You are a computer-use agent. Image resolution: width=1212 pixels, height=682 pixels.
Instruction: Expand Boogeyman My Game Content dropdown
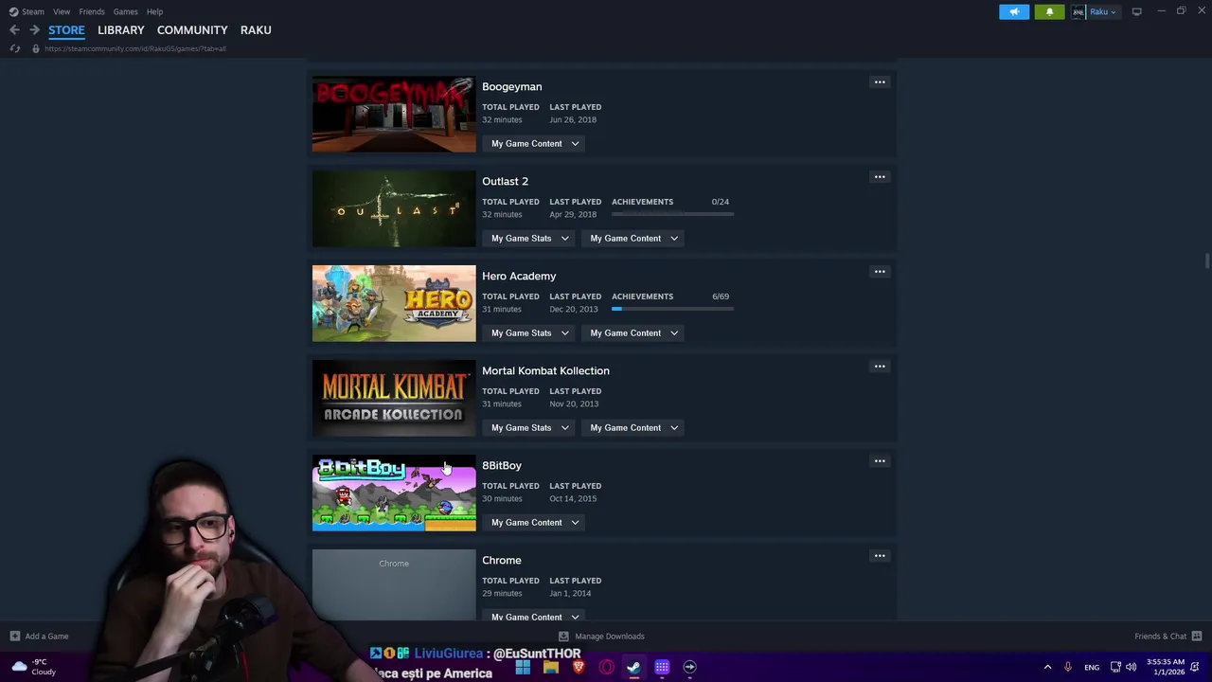pyautogui.click(x=535, y=143)
